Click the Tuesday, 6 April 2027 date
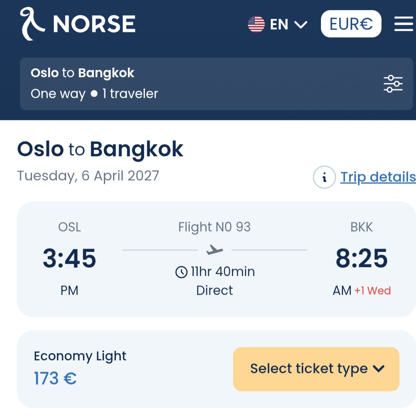 pyautogui.click(x=88, y=176)
